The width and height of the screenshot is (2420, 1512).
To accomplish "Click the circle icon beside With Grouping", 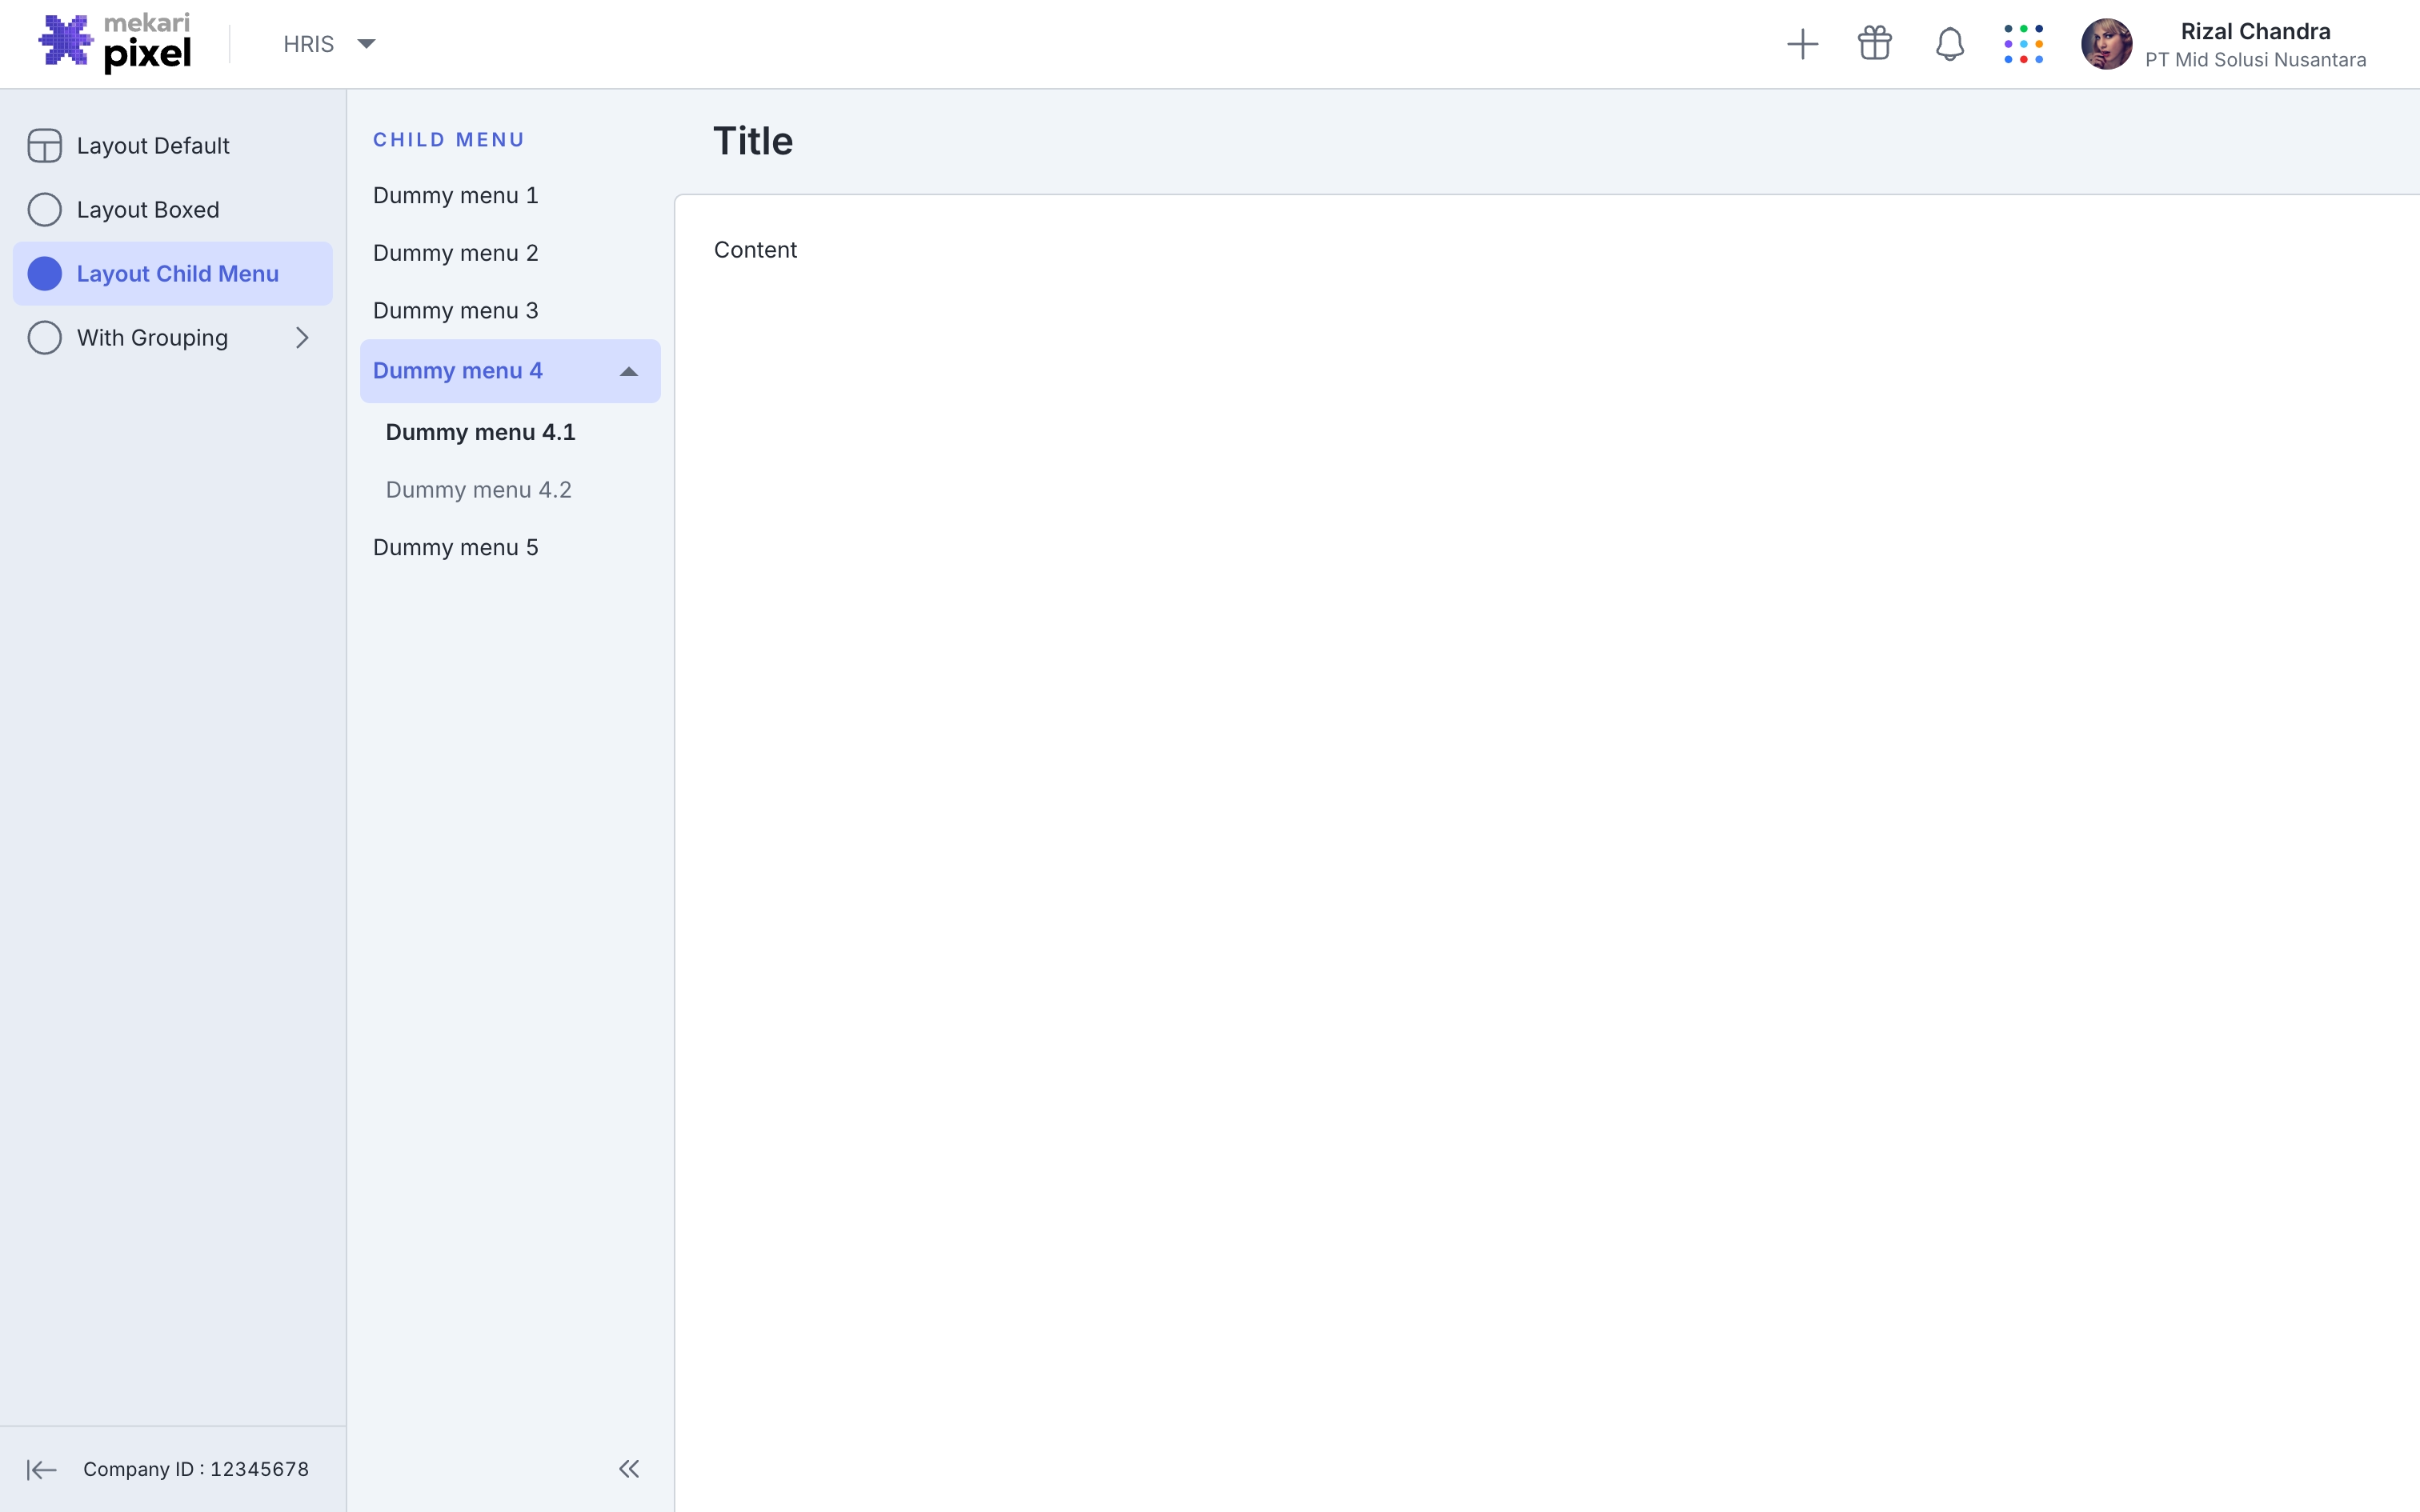I will click(45, 338).
